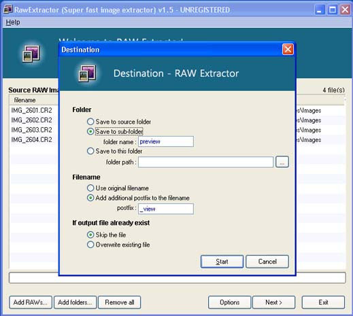This screenshot has height=316, width=353.
Task: Select Save to source folder option
Action: tap(119, 122)
